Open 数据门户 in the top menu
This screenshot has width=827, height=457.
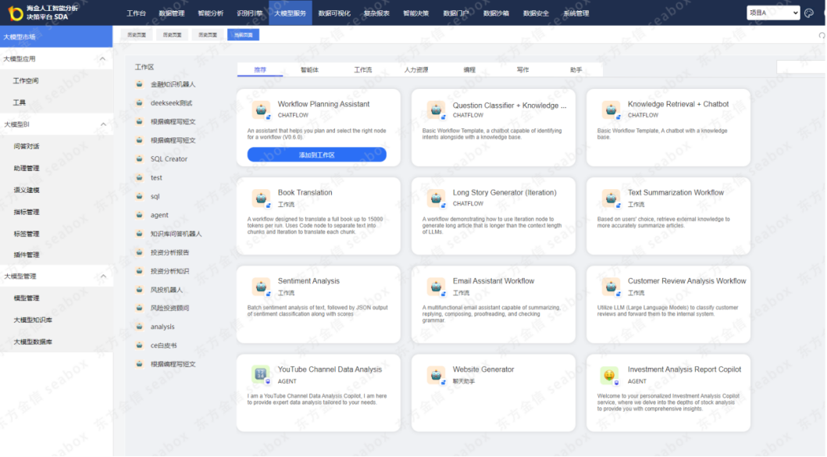click(456, 13)
